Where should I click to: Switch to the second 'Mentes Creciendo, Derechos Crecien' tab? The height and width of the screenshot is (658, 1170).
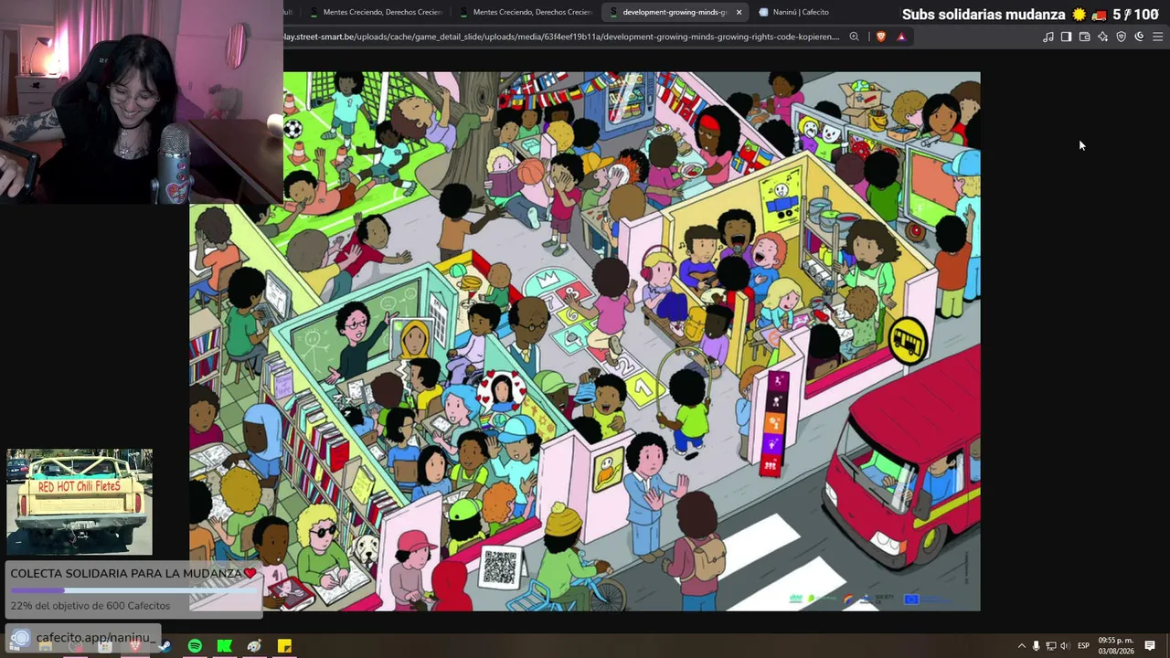pos(526,12)
